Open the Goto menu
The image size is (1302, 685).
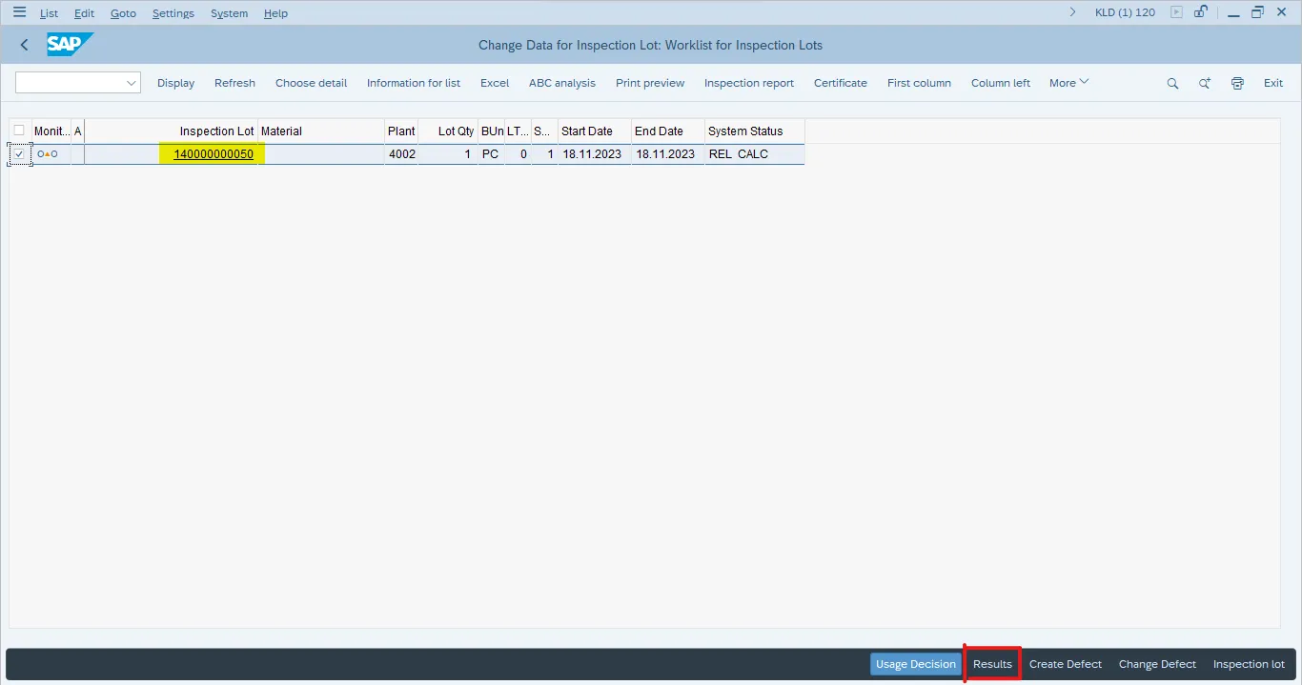pos(123,13)
